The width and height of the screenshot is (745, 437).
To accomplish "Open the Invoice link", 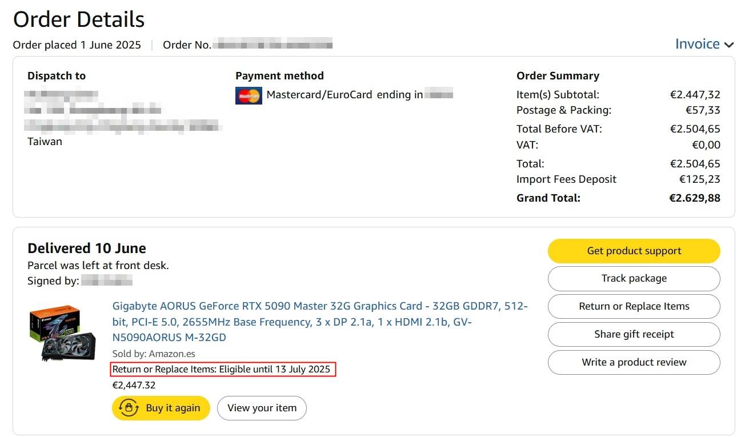I will pyautogui.click(x=697, y=44).
